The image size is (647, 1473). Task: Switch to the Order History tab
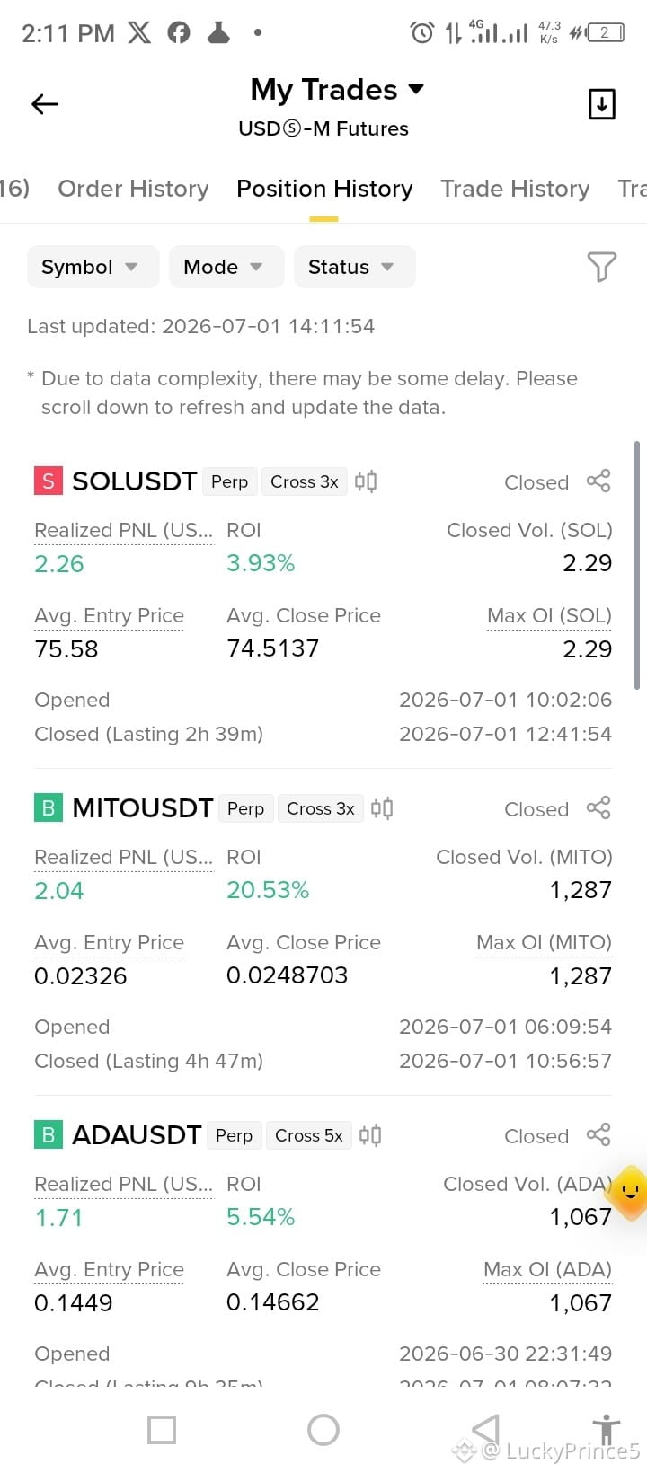tap(133, 189)
